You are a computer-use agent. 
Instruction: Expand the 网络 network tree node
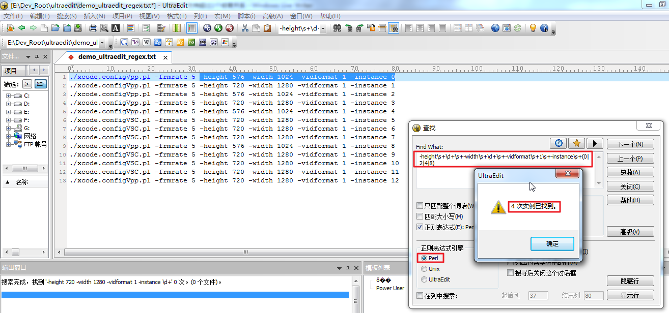(x=8, y=136)
